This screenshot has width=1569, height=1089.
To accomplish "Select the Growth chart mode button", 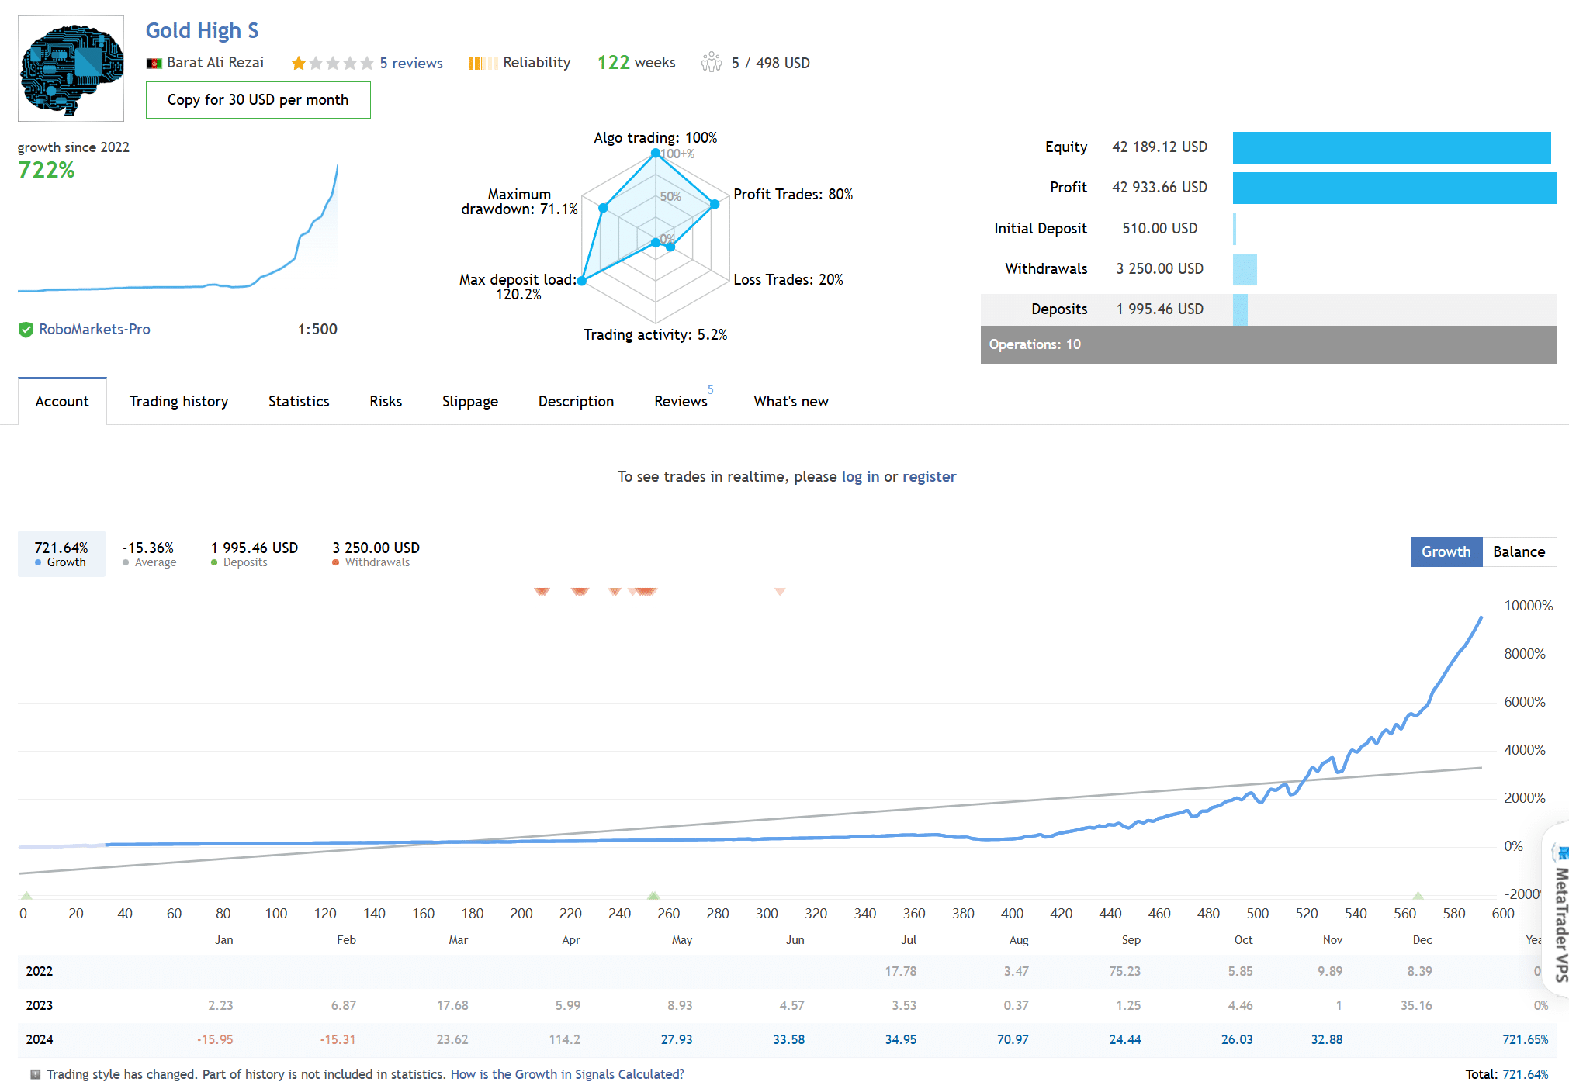I will click(x=1446, y=551).
